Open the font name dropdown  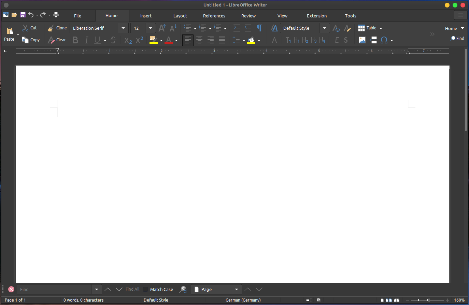pyautogui.click(x=123, y=28)
